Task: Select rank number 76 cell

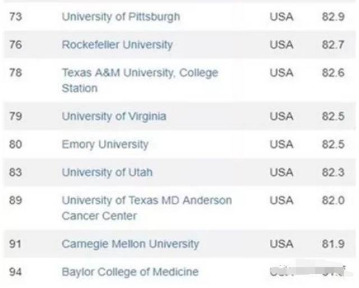Action: click(x=16, y=44)
